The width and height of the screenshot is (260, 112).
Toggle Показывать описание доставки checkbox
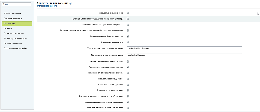[x=128, y=90]
